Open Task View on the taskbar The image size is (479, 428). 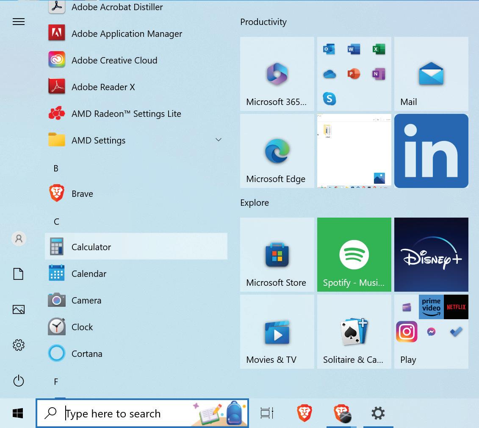(267, 413)
